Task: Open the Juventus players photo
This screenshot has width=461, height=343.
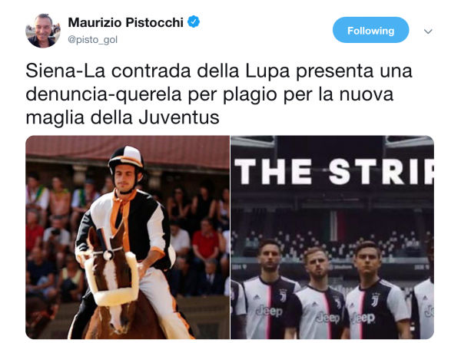Action: click(x=332, y=237)
